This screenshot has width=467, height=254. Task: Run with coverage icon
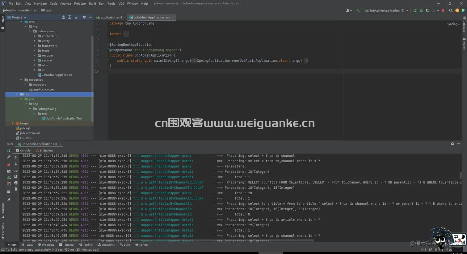pyautogui.click(x=427, y=10)
